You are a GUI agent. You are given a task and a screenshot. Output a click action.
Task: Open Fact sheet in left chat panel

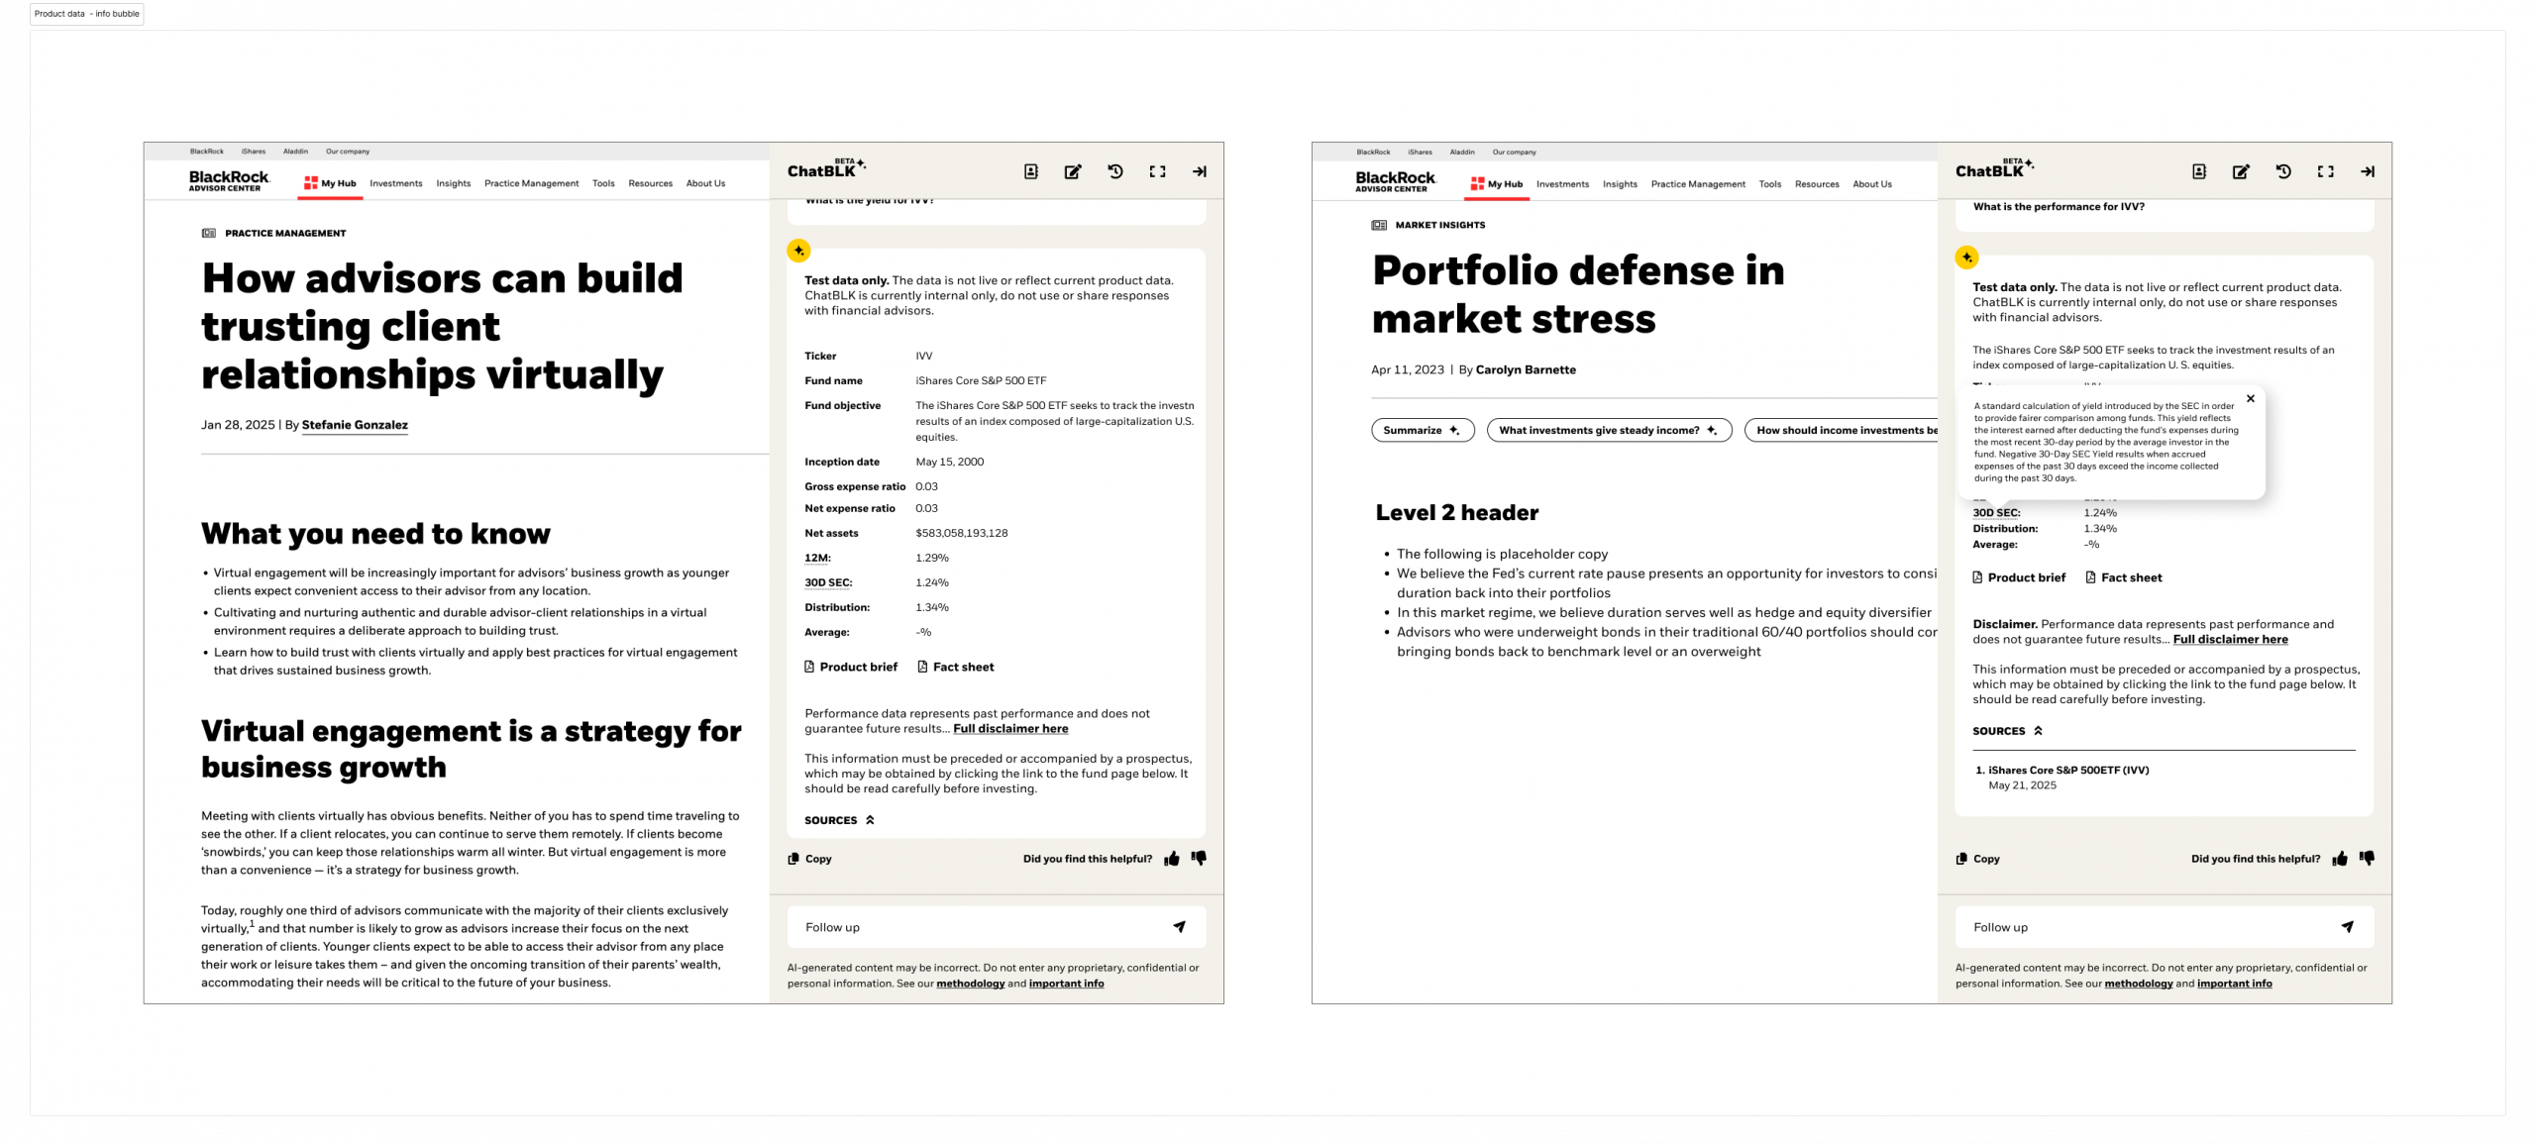click(x=955, y=667)
